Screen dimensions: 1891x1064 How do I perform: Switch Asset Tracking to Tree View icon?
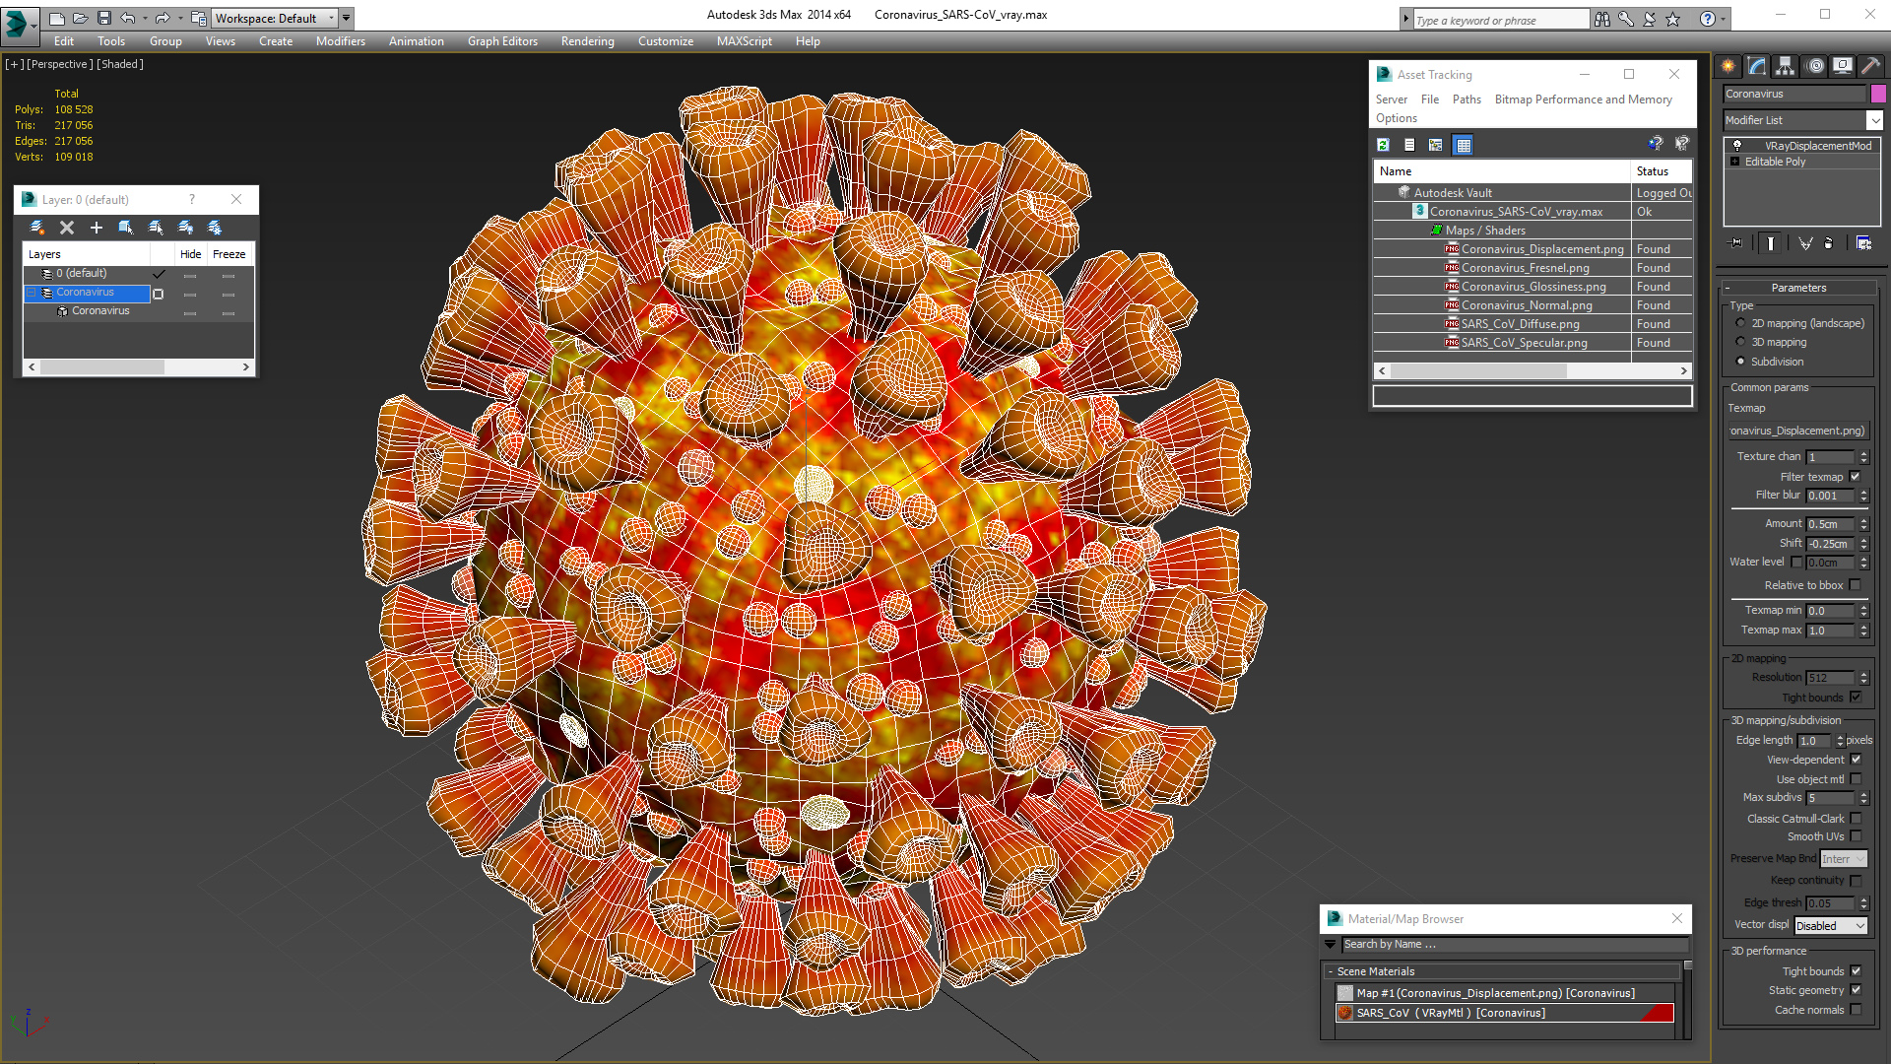(x=1436, y=145)
